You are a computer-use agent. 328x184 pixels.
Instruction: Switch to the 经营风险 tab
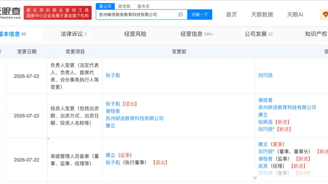pos(135,34)
